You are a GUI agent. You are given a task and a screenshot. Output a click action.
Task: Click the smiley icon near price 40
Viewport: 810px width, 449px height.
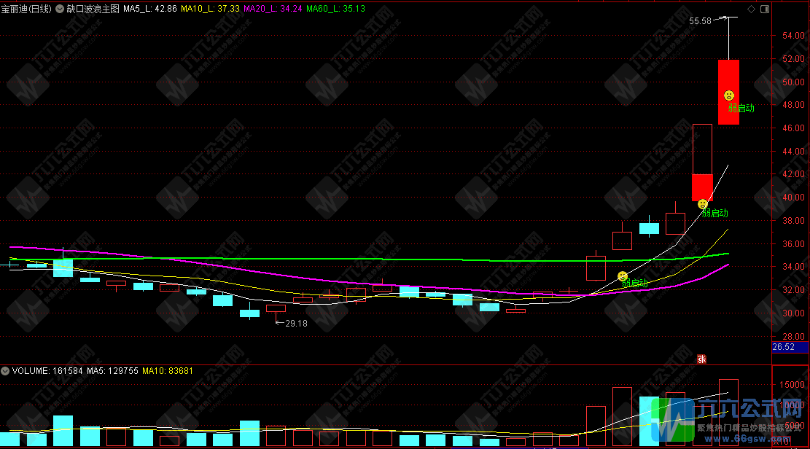click(702, 204)
